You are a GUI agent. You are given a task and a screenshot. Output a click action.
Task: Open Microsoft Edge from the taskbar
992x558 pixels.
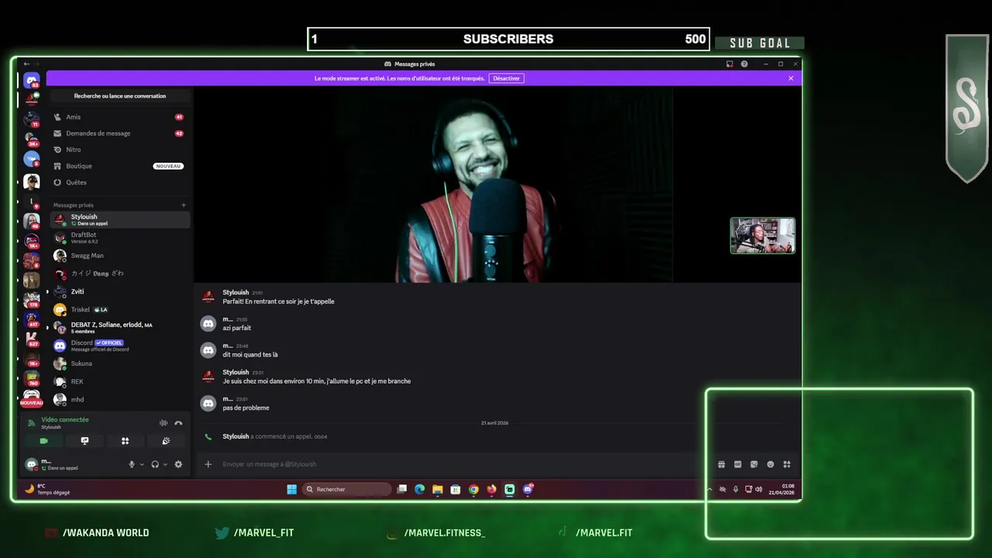[419, 489]
